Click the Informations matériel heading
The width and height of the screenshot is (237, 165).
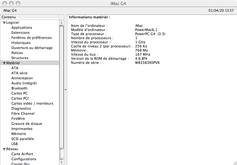pyautogui.click(x=89, y=17)
